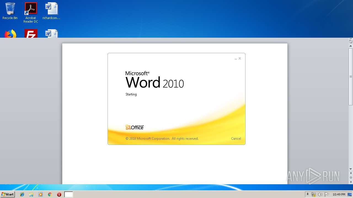Open the volume control tray icon
Viewport: 353px width, 198px height.
pyautogui.click(x=320, y=194)
